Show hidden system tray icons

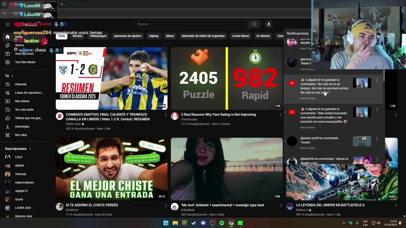tap(344, 223)
